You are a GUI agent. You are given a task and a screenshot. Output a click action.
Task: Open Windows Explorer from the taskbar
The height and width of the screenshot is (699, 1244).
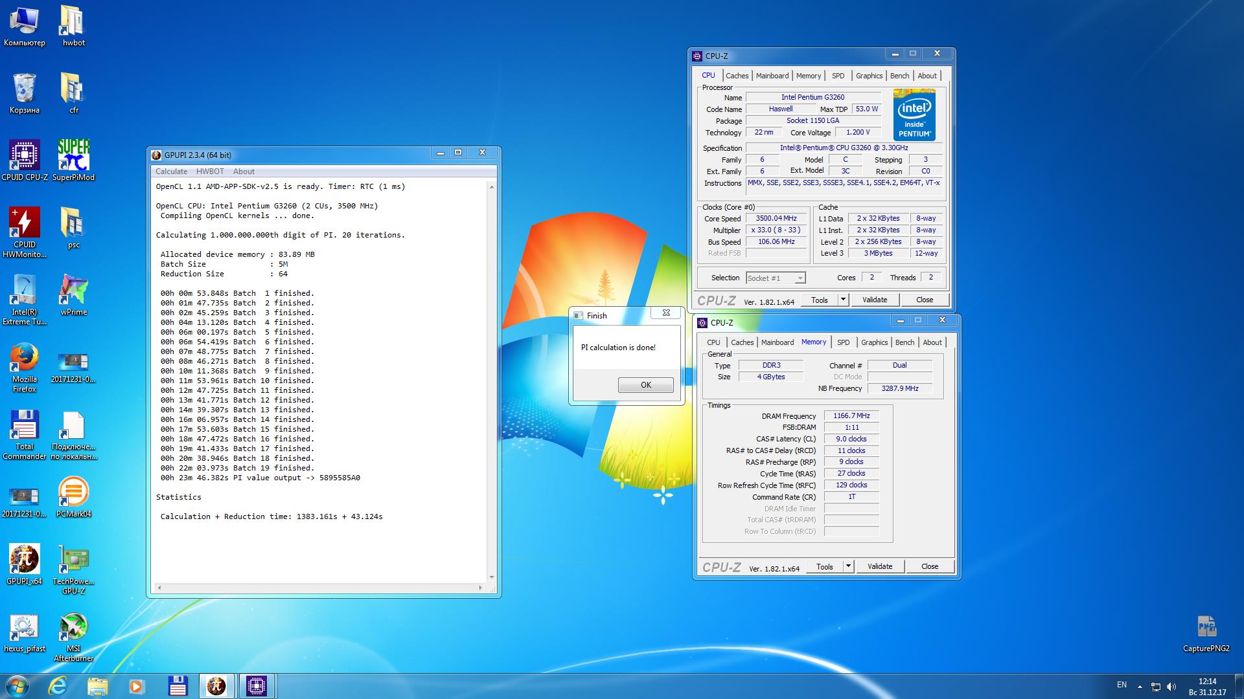pyautogui.click(x=97, y=685)
